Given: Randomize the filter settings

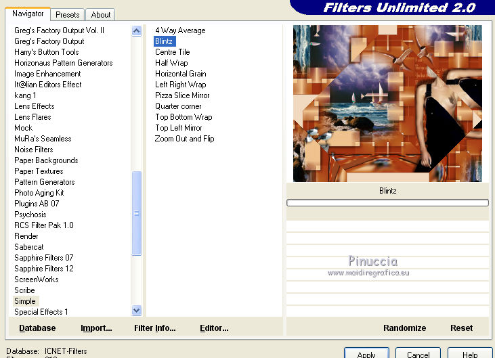Looking at the screenshot, I should 405,328.
